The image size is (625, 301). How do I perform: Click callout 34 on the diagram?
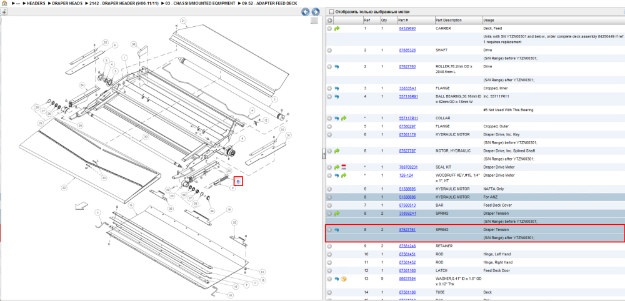coord(212,210)
